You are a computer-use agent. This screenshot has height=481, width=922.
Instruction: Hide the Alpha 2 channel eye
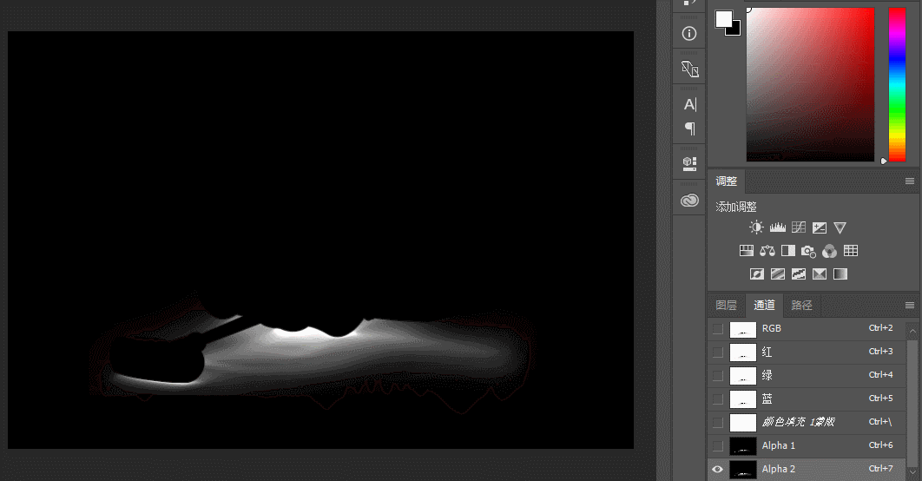[718, 469]
